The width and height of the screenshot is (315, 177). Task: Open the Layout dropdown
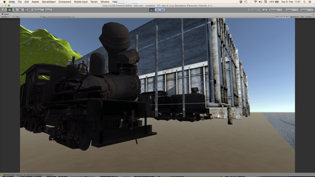tap(306, 10)
